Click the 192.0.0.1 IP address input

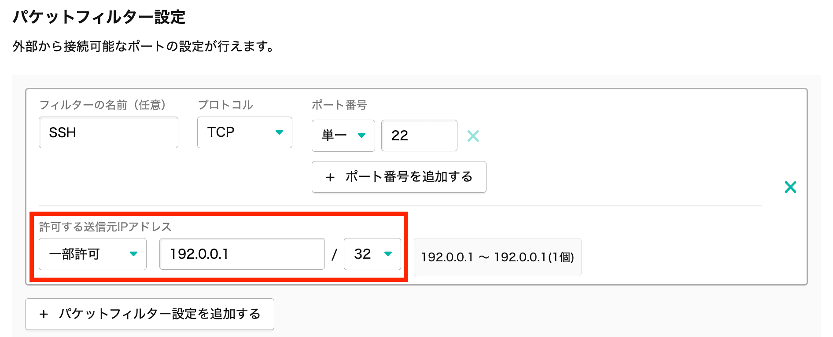(242, 254)
